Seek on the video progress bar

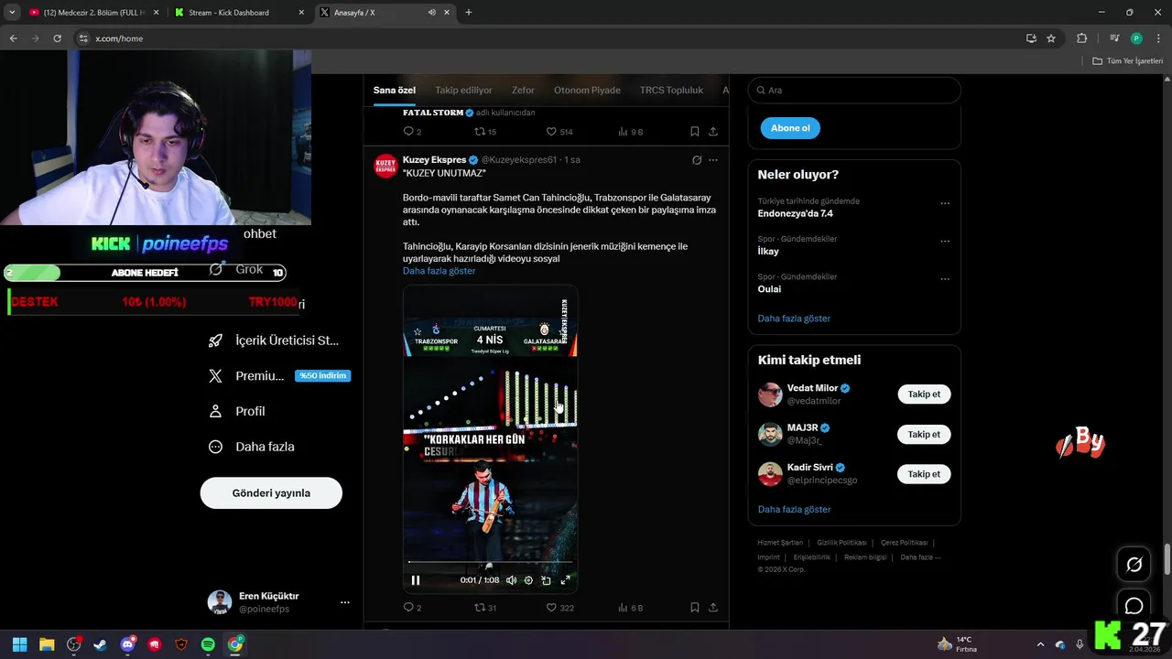[x=490, y=562]
